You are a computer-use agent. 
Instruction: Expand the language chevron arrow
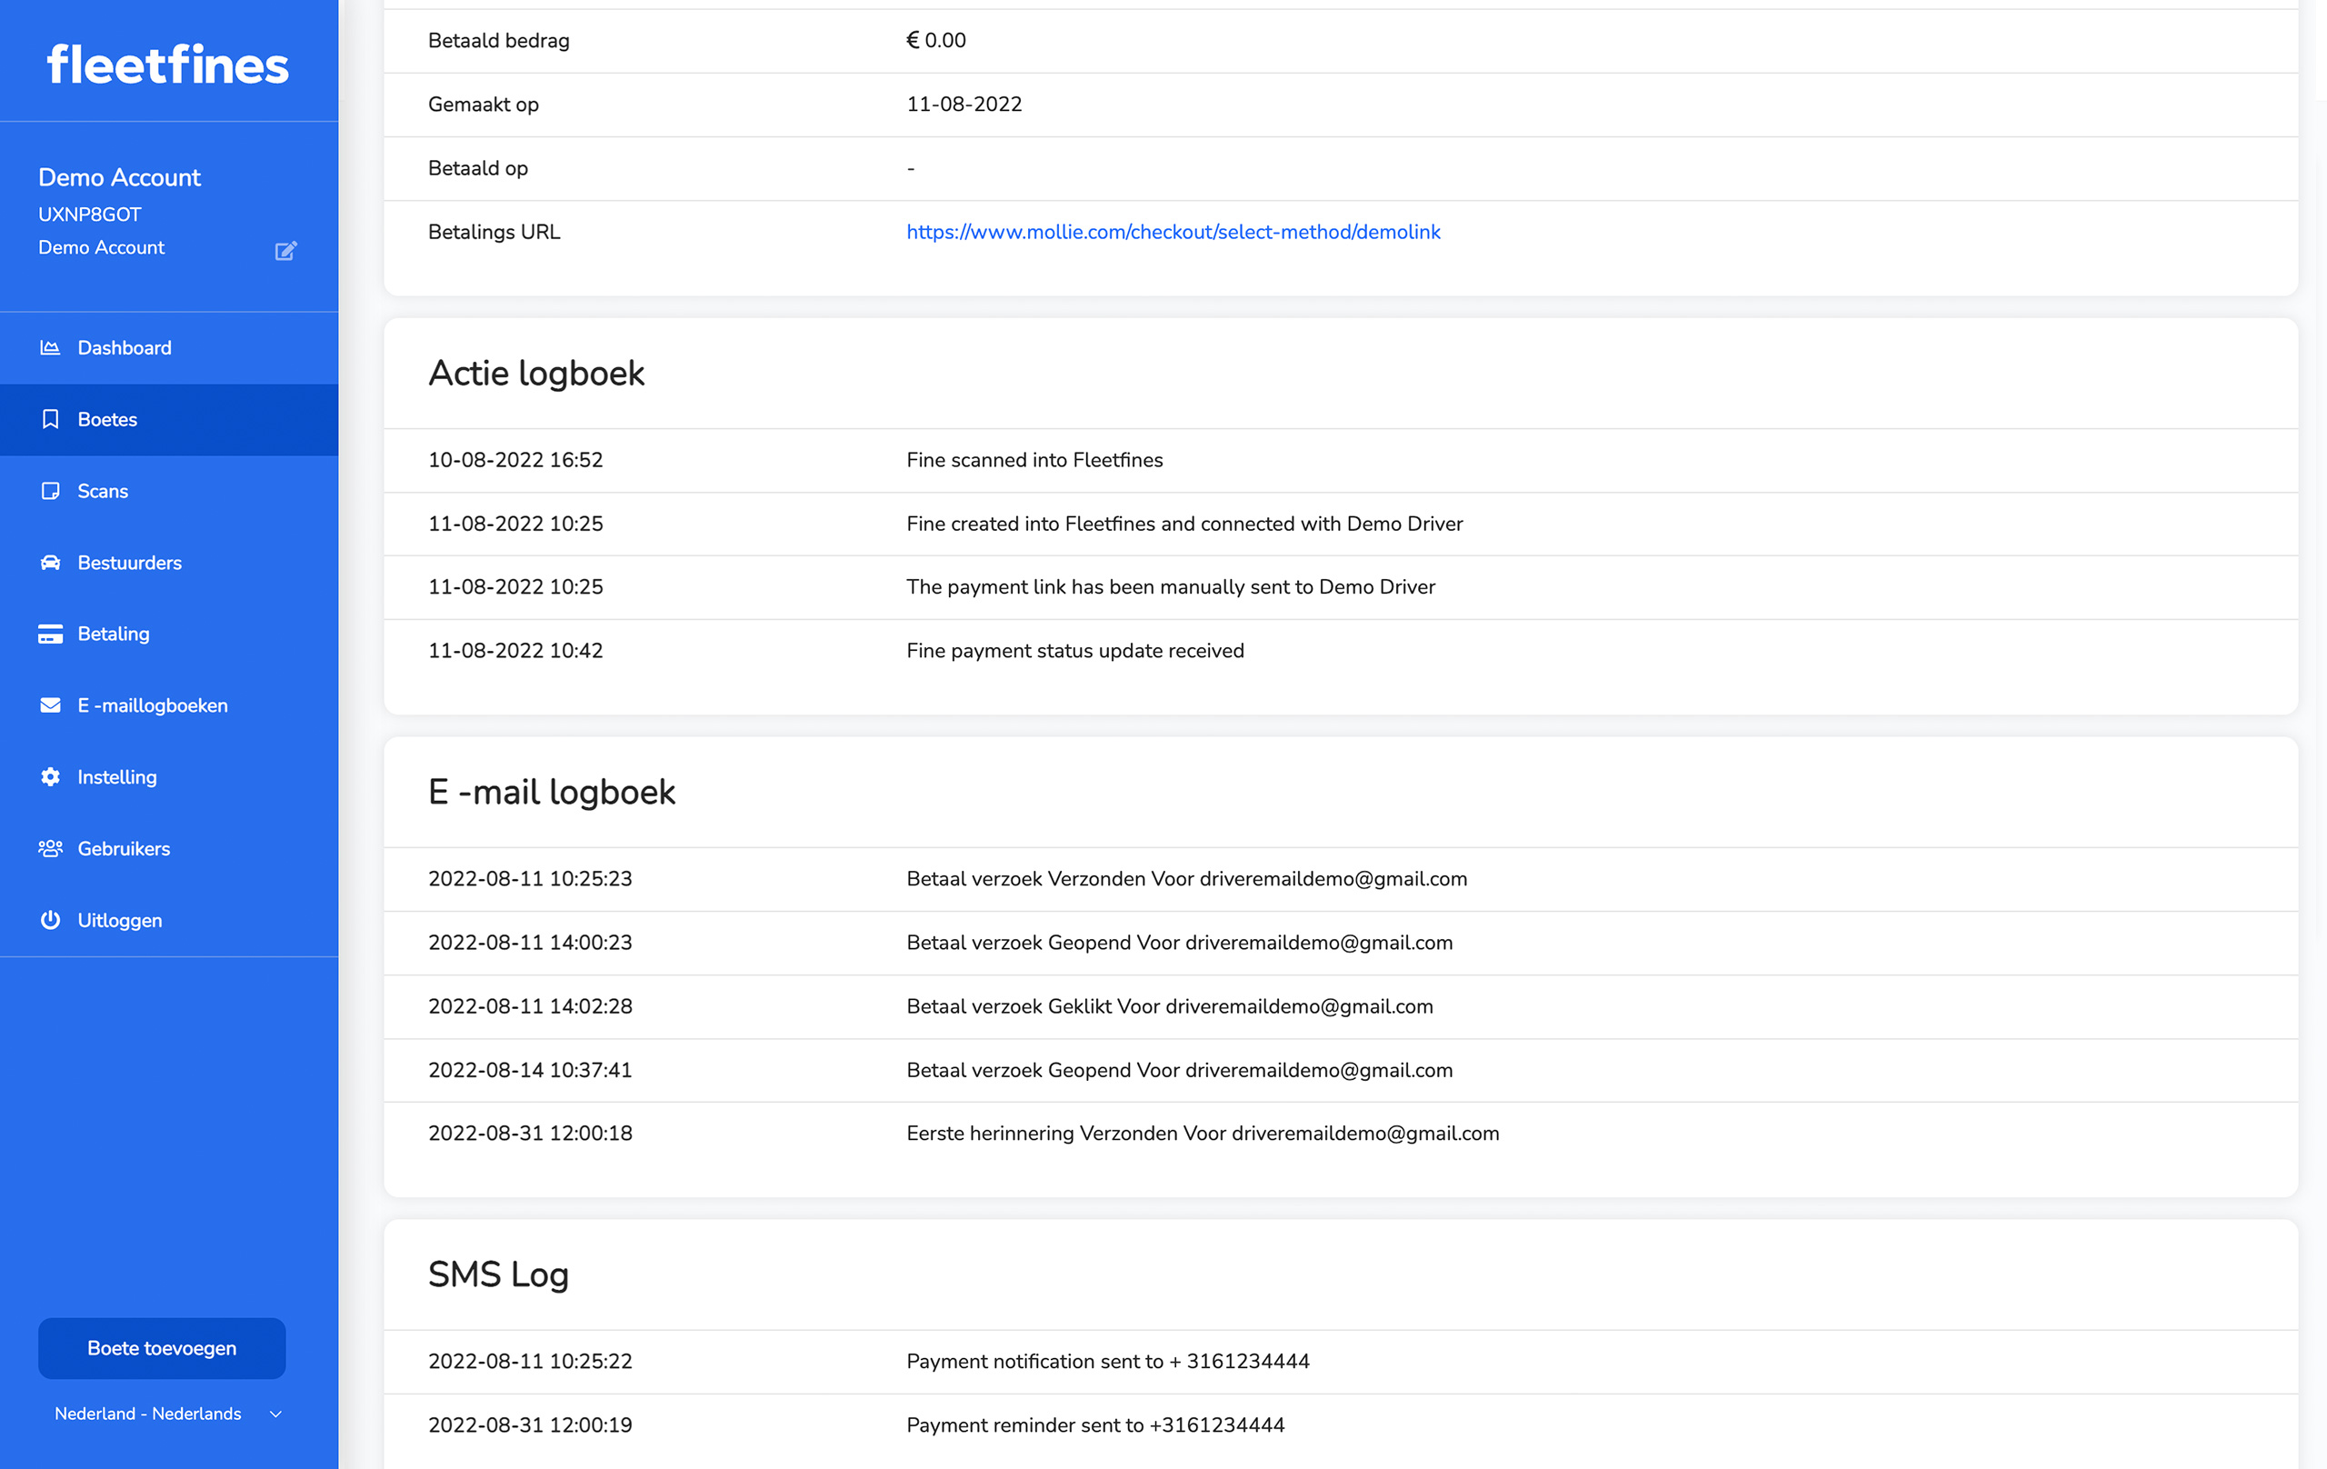tap(275, 1413)
